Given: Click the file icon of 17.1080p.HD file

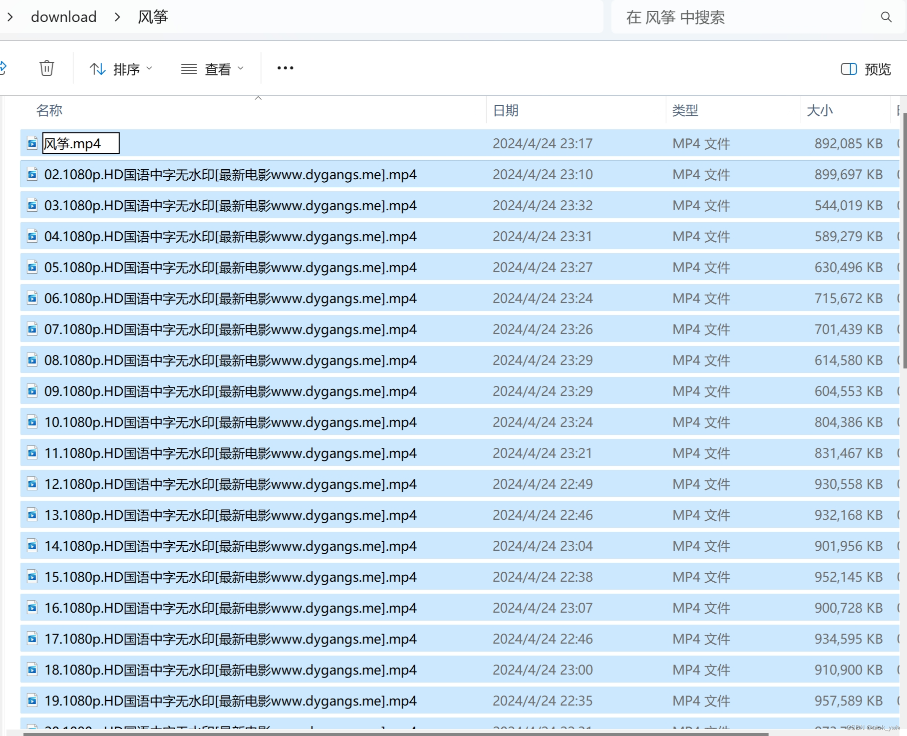Looking at the screenshot, I should point(32,639).
